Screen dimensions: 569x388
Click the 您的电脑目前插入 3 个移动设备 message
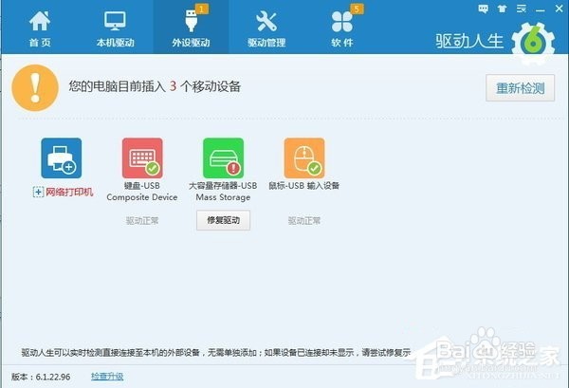point(155,86)
